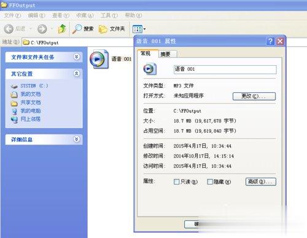The width and height of the screenshot is (307, 238).
Task: Open the 工具(T) menu
Action: (109, 15)
